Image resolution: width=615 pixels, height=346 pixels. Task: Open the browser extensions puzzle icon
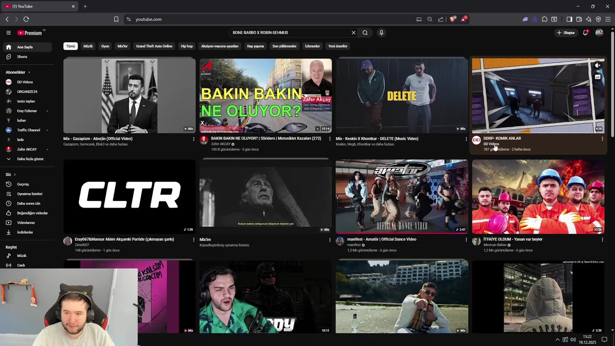544,19
